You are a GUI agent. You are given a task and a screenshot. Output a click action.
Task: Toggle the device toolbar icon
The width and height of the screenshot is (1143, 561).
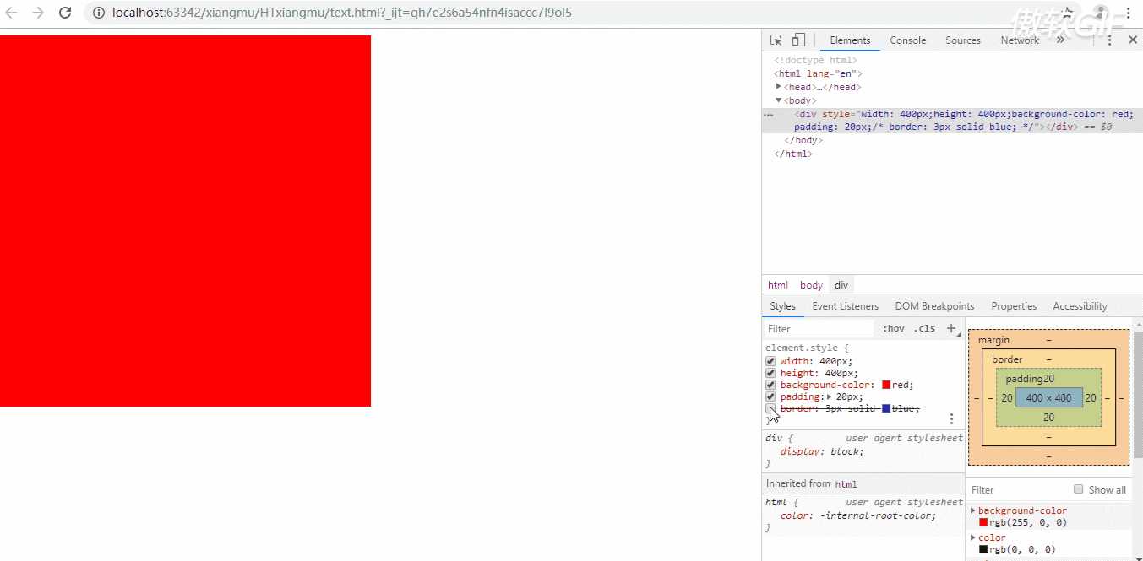[798, 40]
